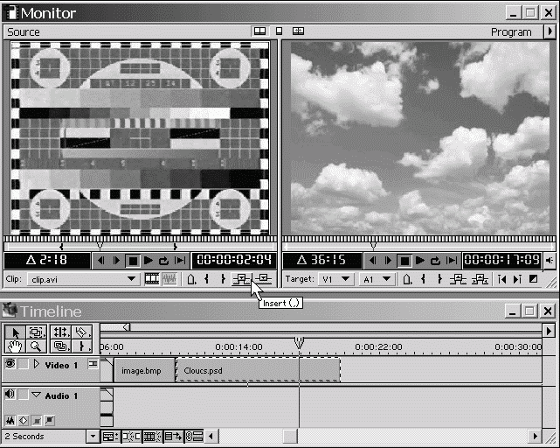This screenshot has width=560, height=448.
Task: Play the Source clip
Action: (x=148, y=261)
